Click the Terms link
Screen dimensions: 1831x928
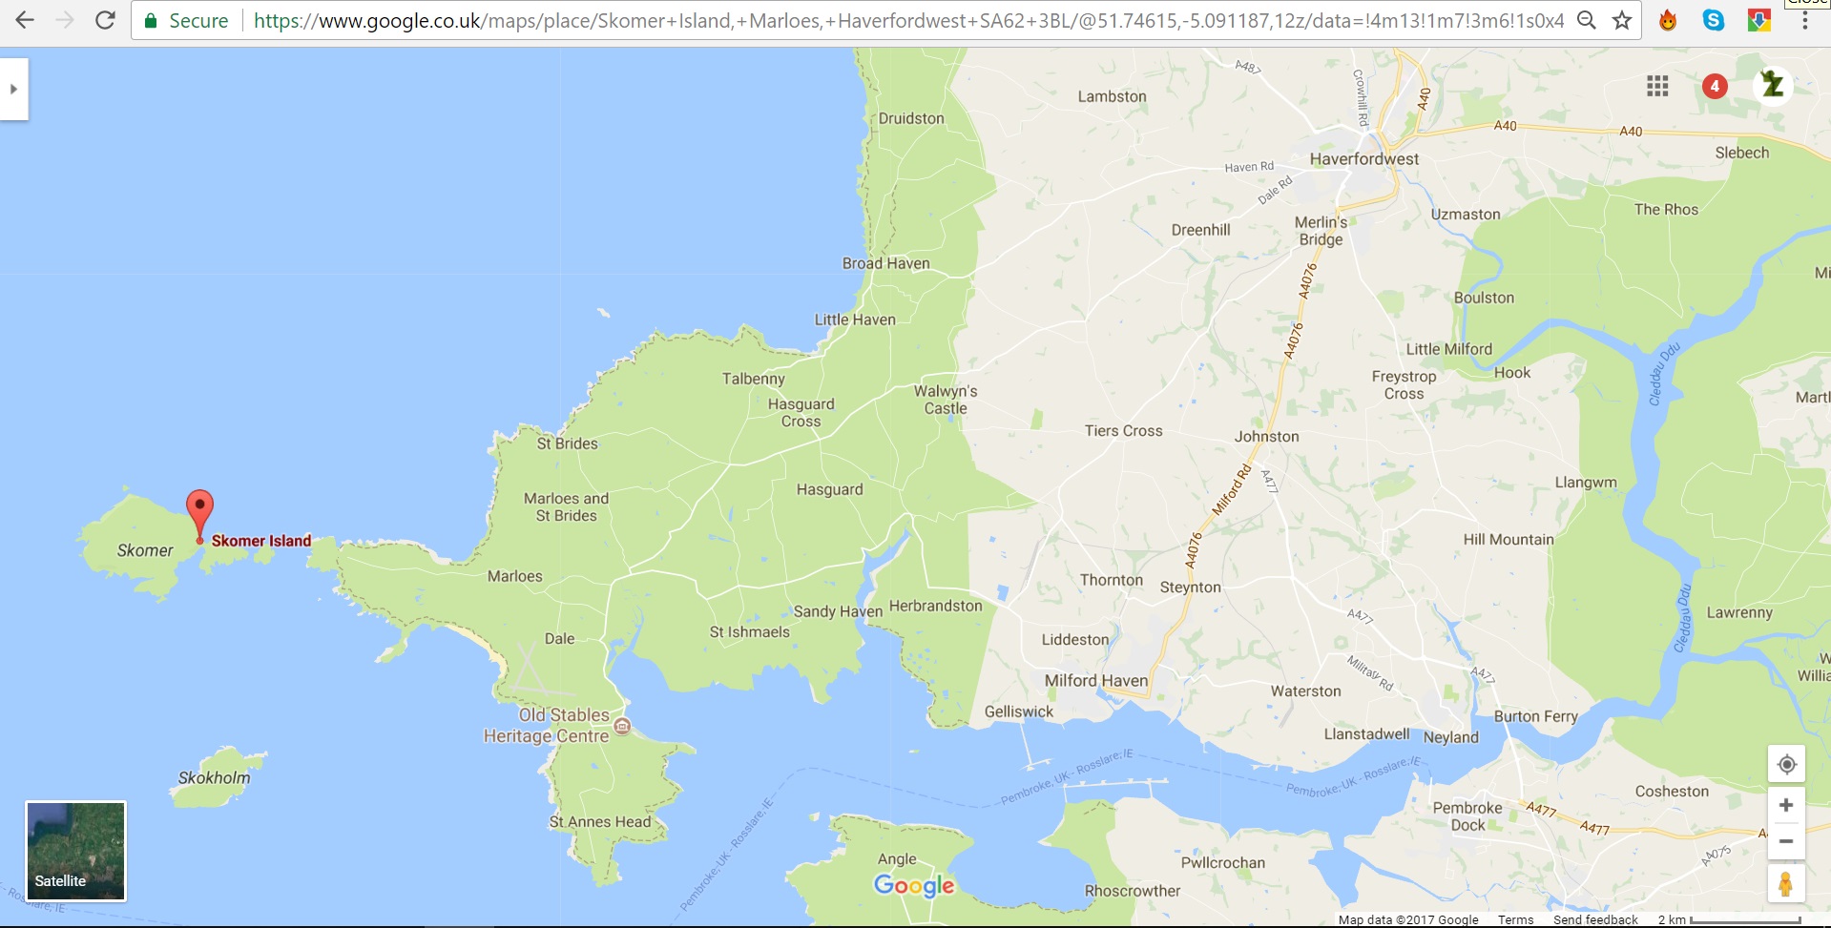(x=1515, y=919)
